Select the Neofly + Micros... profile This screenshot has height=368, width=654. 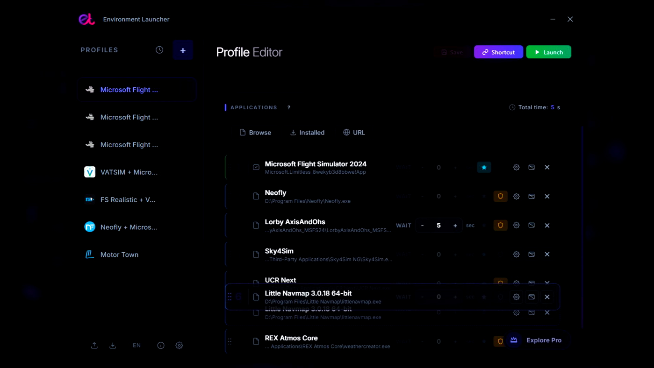137,227
